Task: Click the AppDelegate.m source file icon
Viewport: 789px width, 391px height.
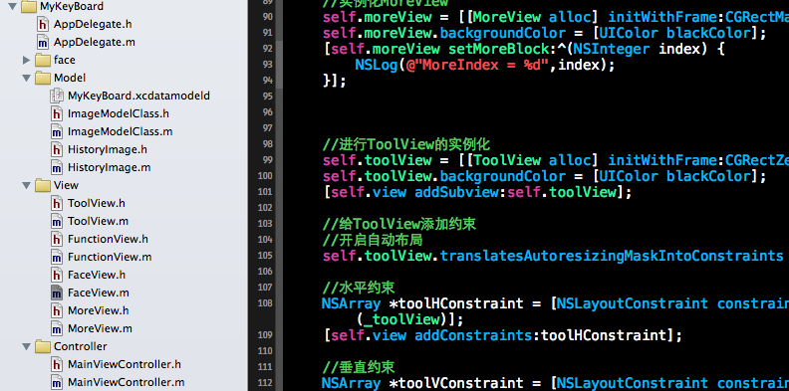Action: pyautogui.click(x=43, y=42)
